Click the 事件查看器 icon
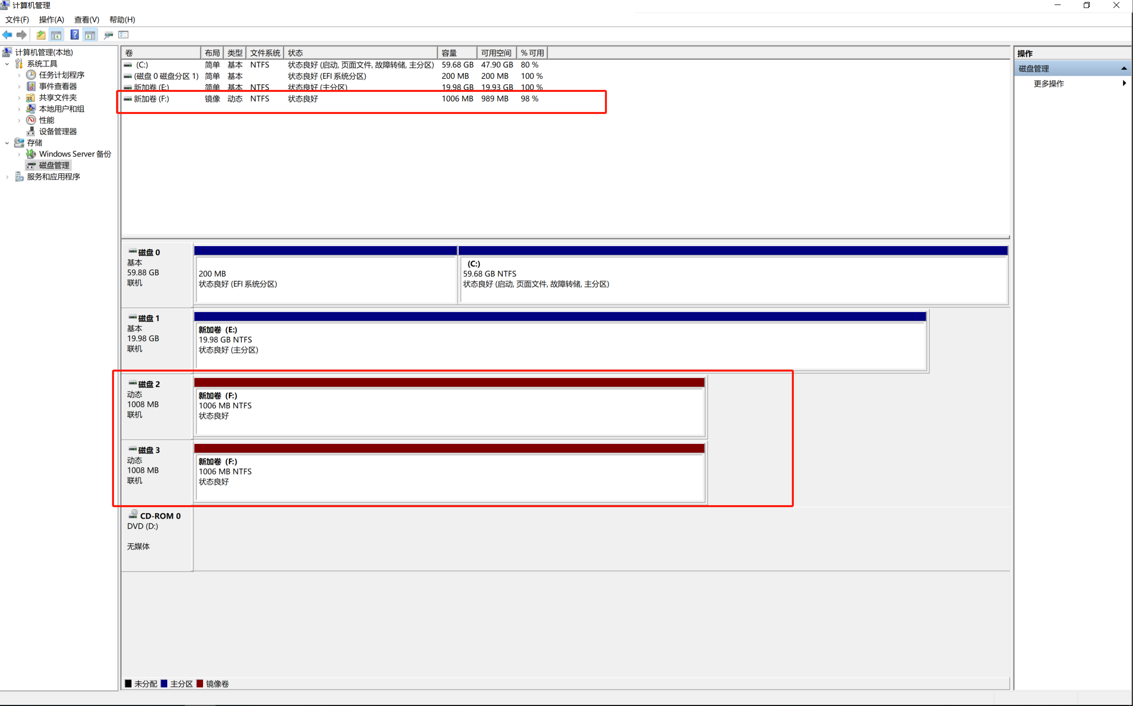Screen dimensions: 1133x706 (31, 86)
